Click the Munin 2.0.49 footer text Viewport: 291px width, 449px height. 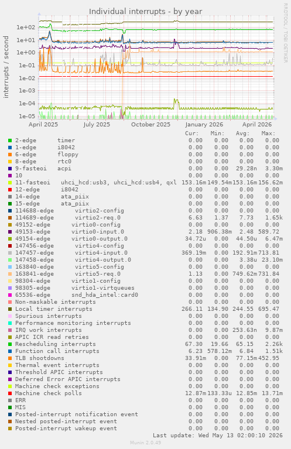coord(145,443)
